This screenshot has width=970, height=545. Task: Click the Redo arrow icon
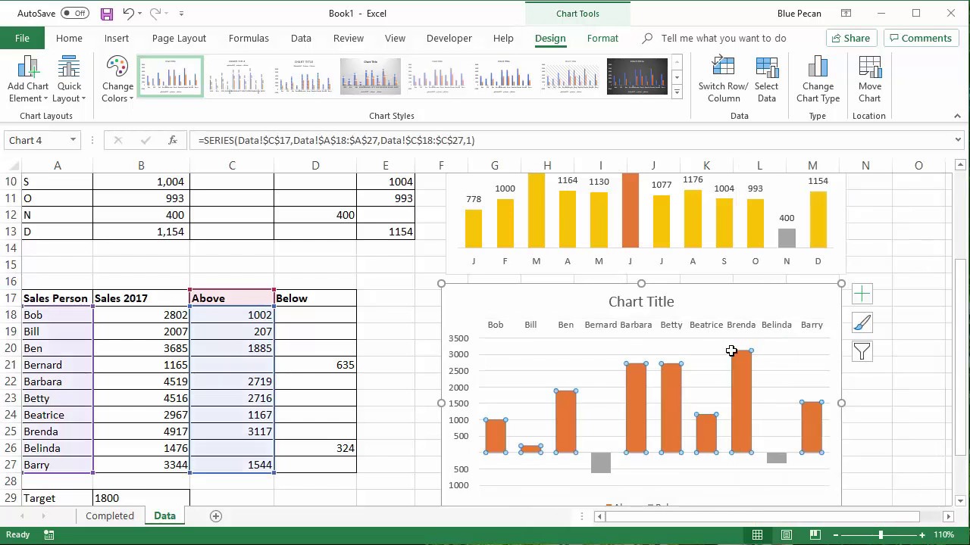click(155, 13)
